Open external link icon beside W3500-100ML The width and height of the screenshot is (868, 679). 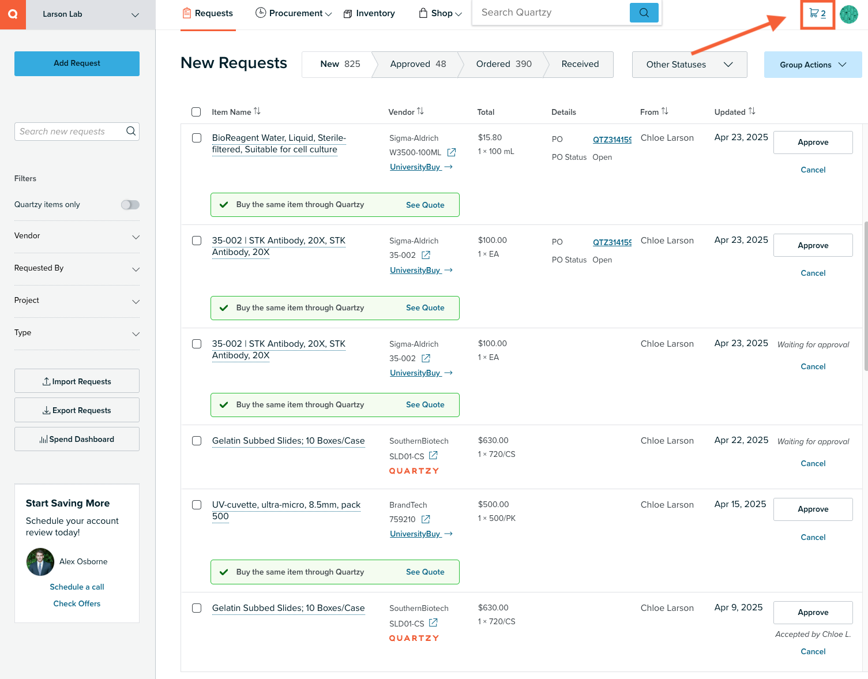pyautogui.click(x=452, y=152)
